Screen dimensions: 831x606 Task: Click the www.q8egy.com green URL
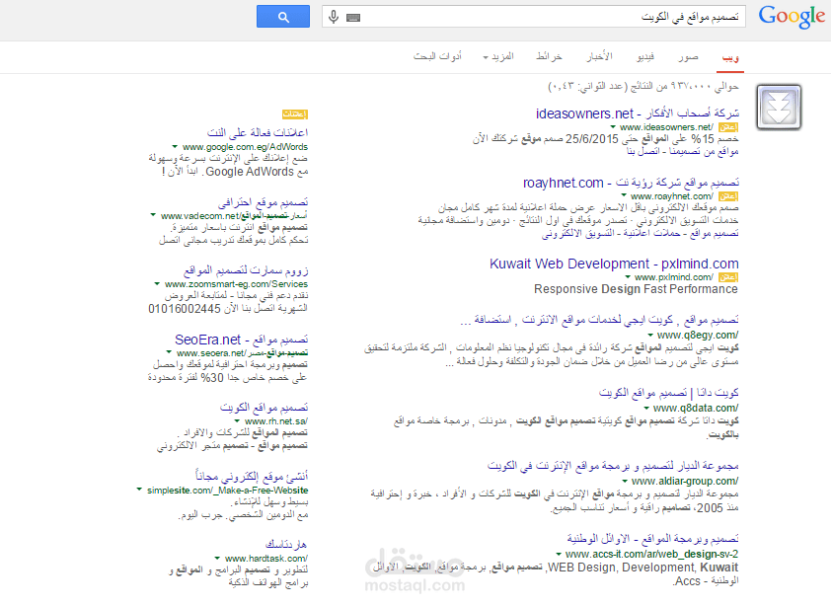698,335
